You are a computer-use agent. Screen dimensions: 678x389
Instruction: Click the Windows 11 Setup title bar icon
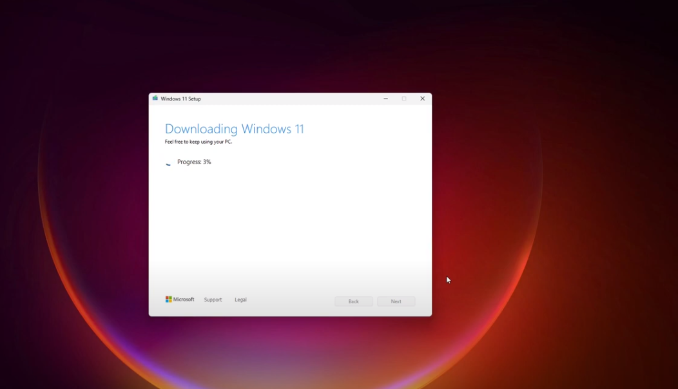155,99
